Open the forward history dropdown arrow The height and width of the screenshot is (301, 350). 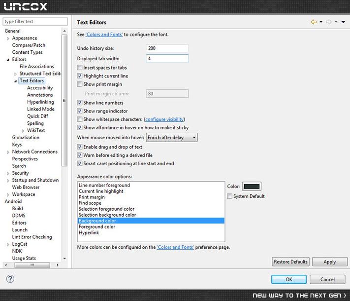pos(336,22)
